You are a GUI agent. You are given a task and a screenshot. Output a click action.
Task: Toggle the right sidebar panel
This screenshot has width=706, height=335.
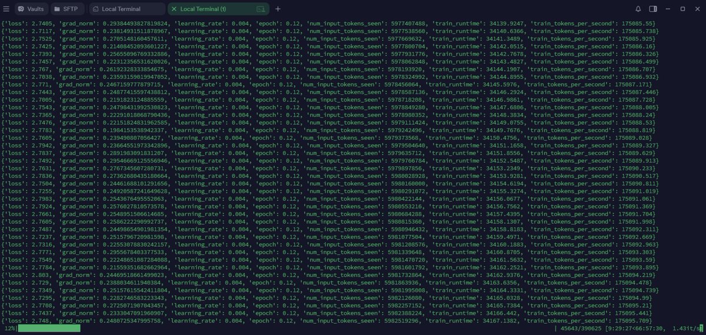pos(653,9)
